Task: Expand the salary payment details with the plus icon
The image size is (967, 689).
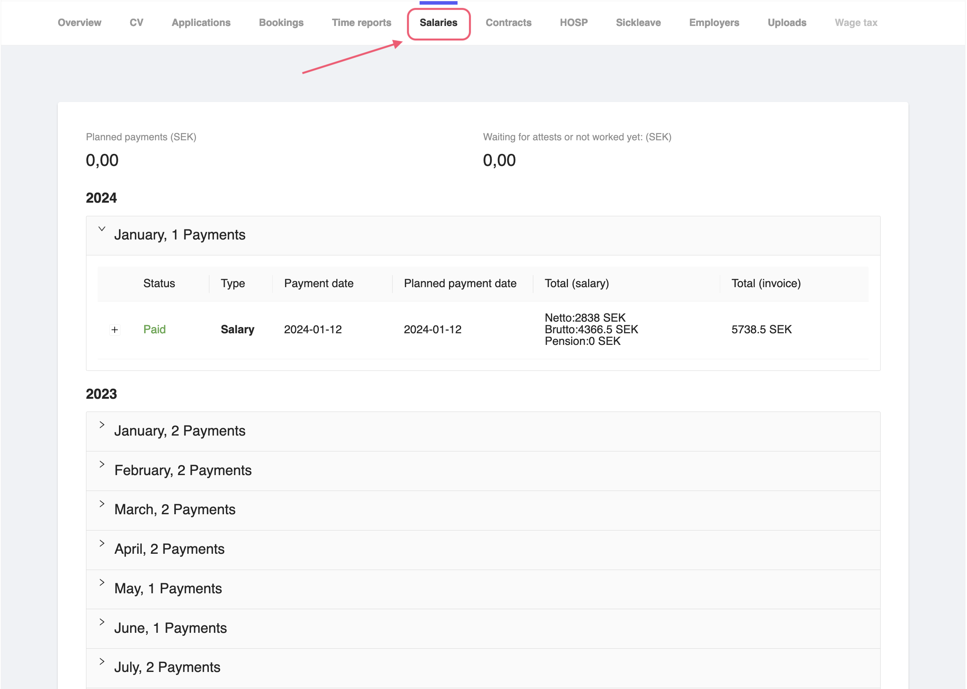Action: [x=114, y=329]
